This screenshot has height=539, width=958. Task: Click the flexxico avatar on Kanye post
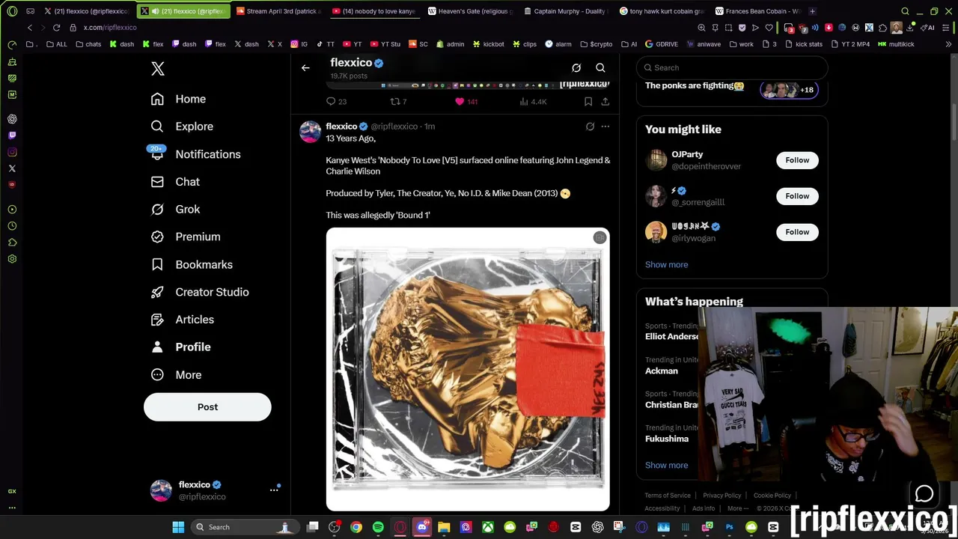(x=310, y=132)
